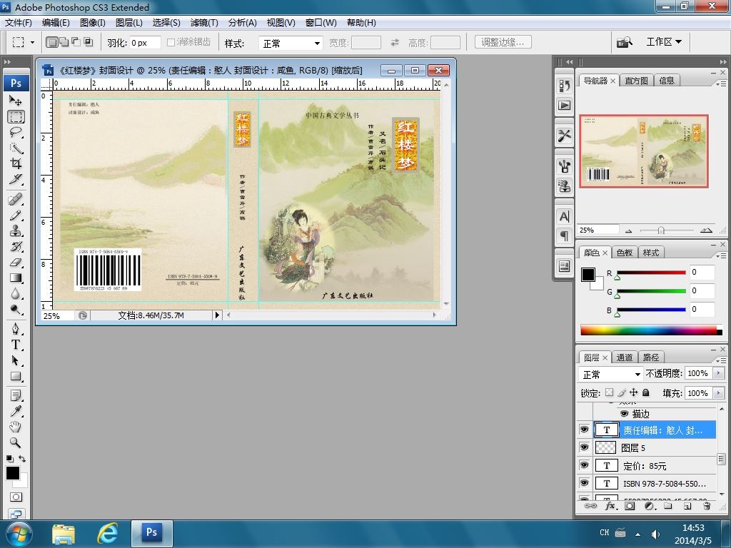The height and width of the screenshot is (548, 731).
Task: Select the Healing Brush tool
Action: tap(16, 200)
